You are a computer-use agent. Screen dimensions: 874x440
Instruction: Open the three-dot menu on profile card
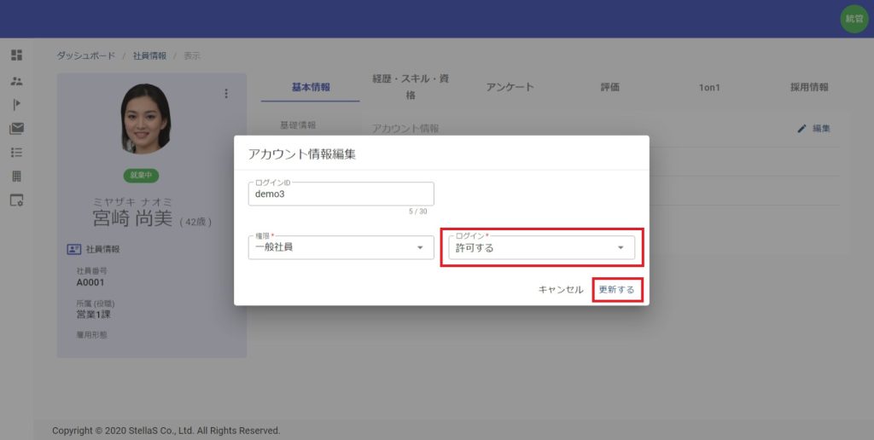226,94
